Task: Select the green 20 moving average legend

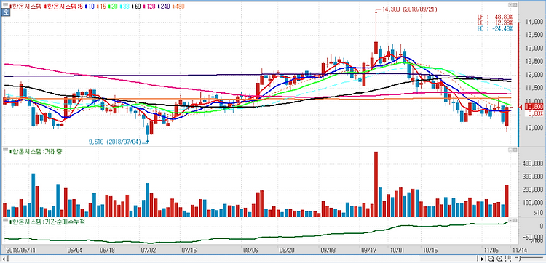Action: (113, 7)
